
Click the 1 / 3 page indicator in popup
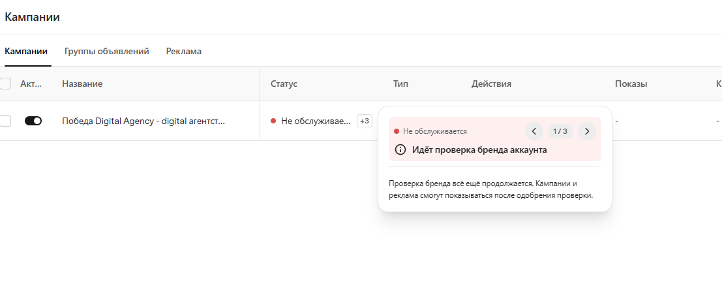(x=560, y=131)
